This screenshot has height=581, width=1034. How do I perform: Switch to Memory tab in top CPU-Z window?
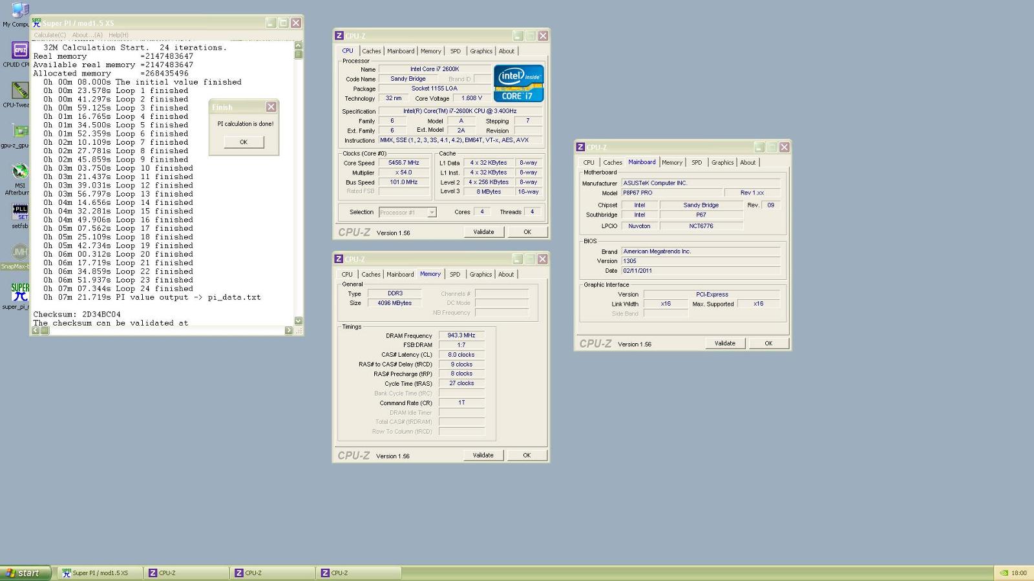(x=430, y=51)
